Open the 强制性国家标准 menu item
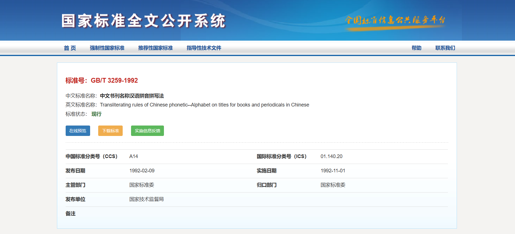 tap(107, 48)
